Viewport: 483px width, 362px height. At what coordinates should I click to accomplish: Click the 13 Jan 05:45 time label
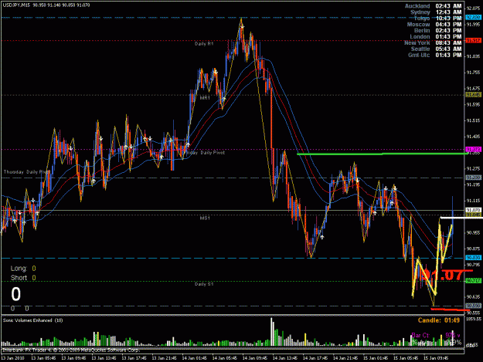pos(43,358)
